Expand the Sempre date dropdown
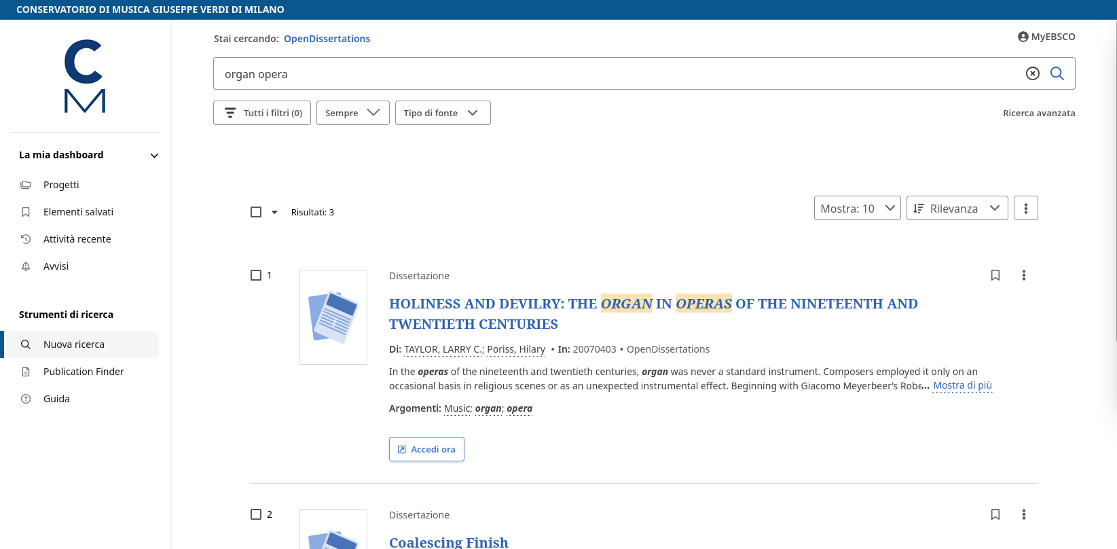This screenshot has width=1117, height=549. tap(352, 113)
